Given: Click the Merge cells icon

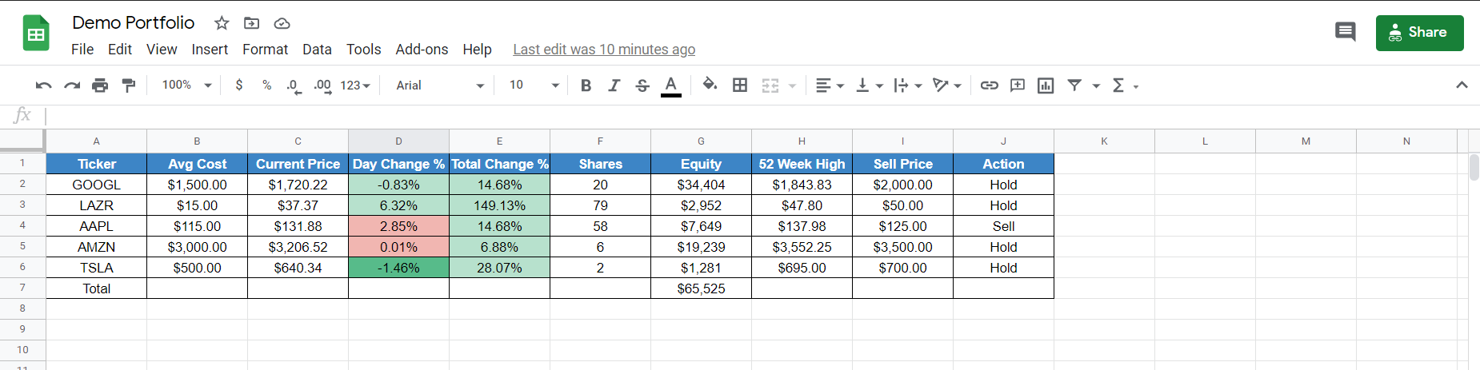Looking at the screenshot, I should (770, 86).
